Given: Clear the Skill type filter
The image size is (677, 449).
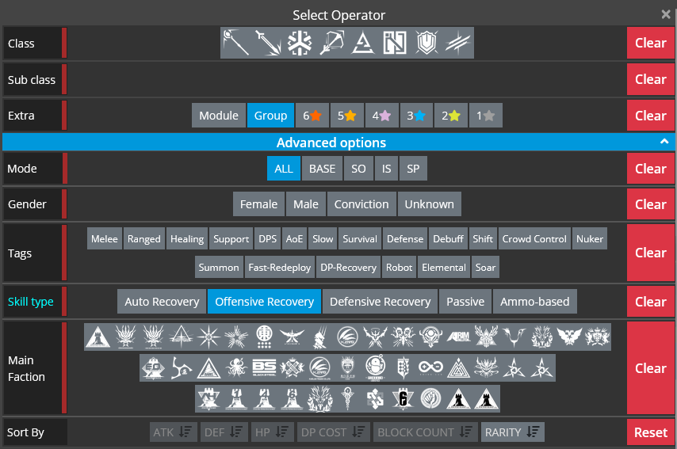Looking at the screenshot, I should 651,302.
